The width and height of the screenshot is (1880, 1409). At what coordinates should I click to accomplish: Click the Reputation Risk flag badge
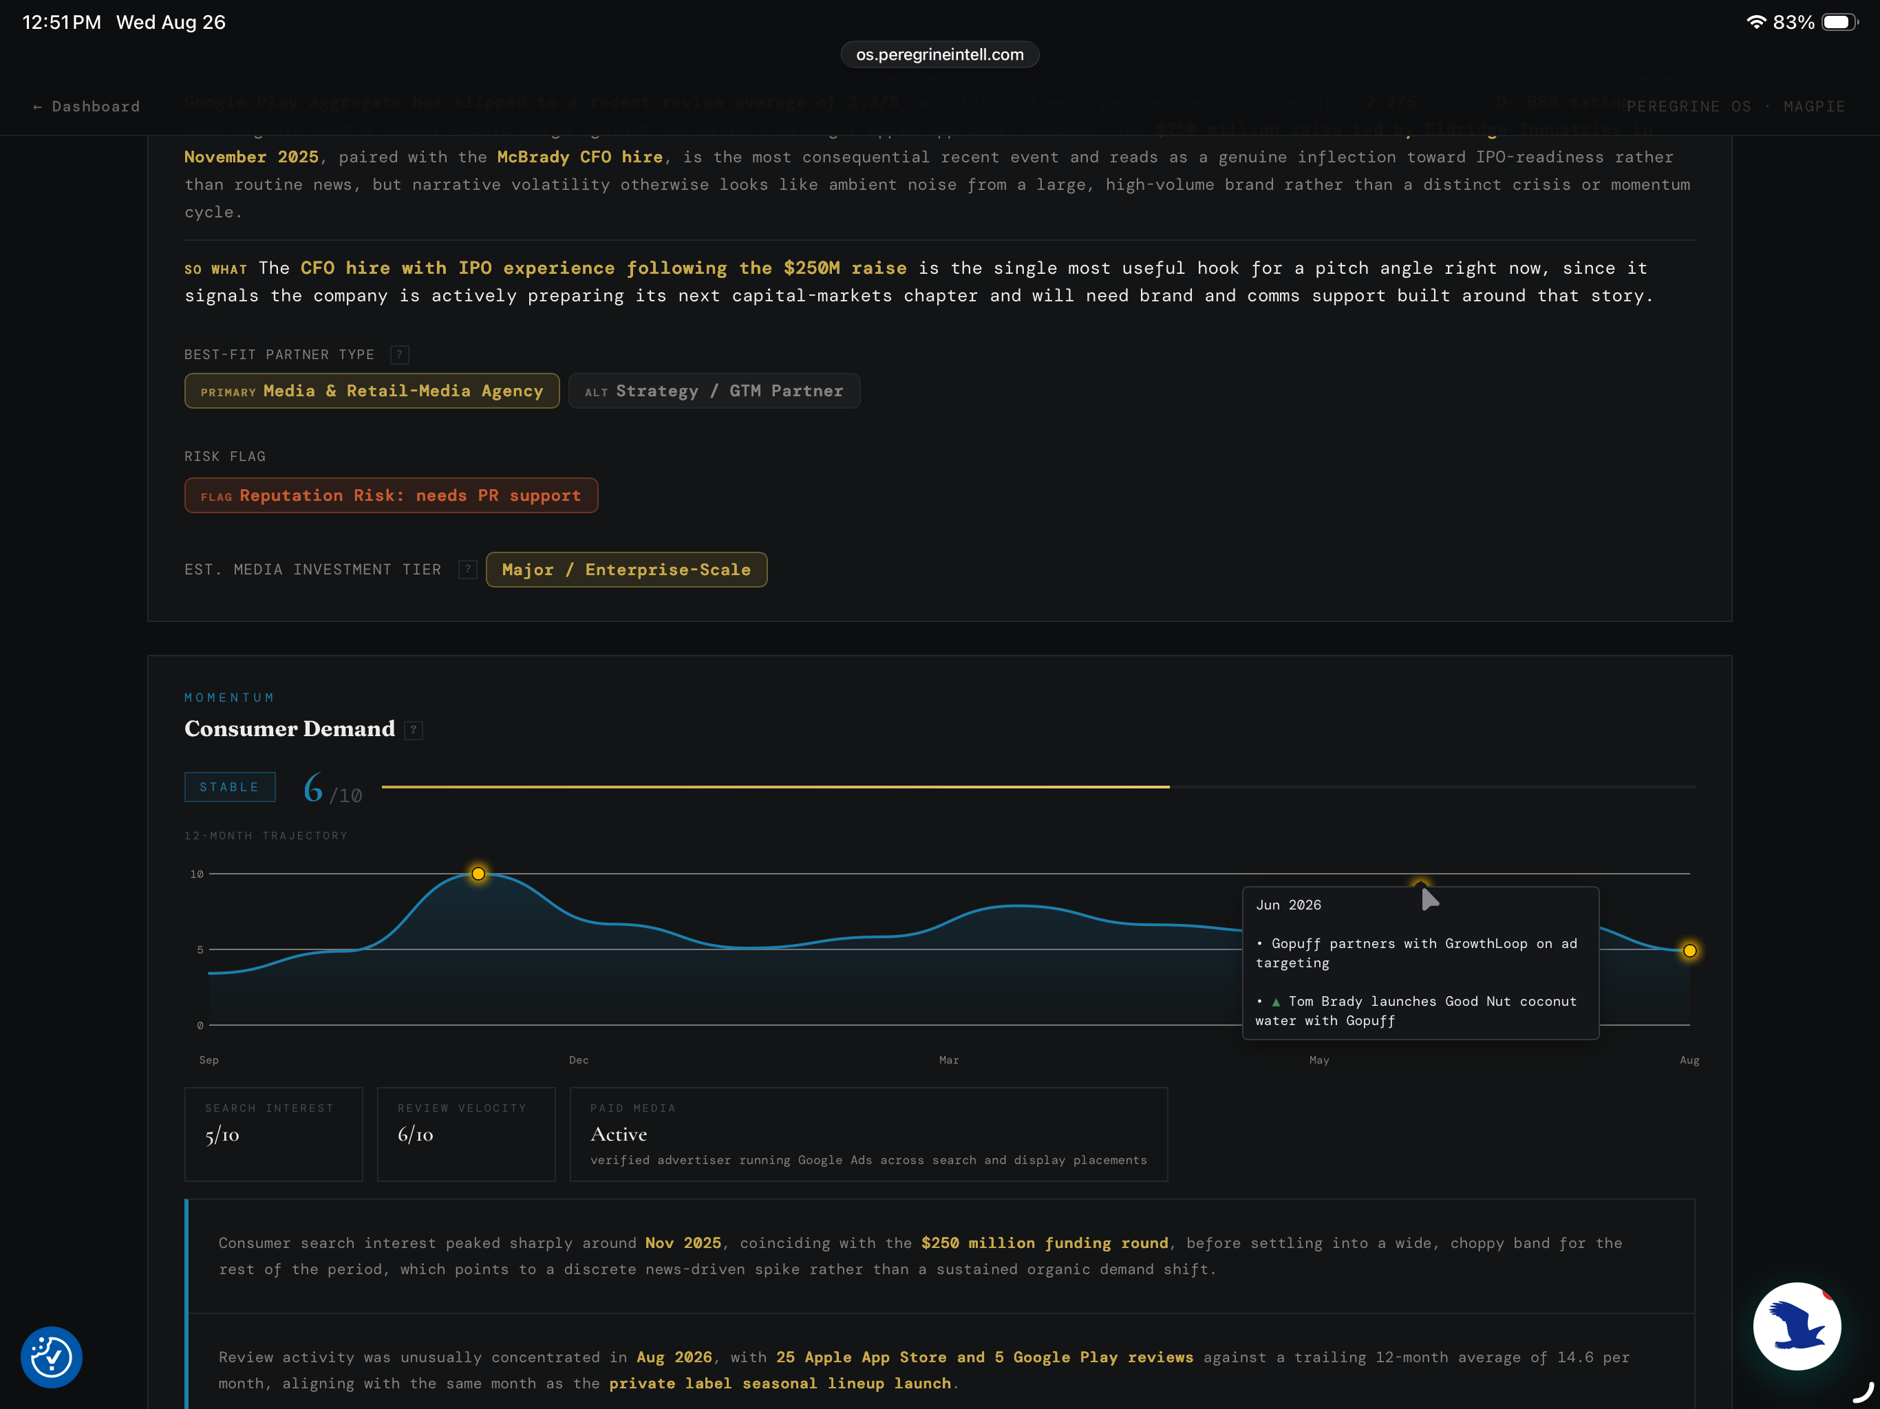(x=391, y=495)
